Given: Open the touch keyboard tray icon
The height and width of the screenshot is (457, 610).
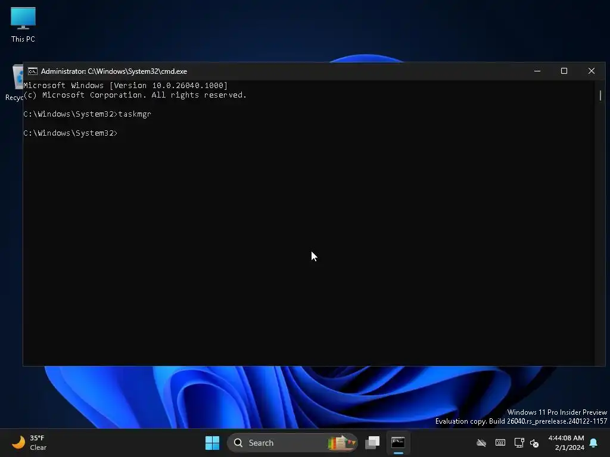Looking at the screenshot, I should 500,443.
